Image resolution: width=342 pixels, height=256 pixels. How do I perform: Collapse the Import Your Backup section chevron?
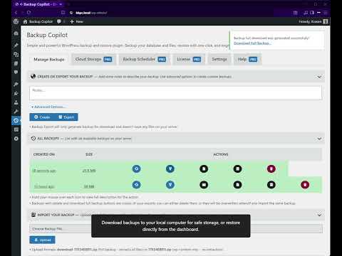(319, 215)
